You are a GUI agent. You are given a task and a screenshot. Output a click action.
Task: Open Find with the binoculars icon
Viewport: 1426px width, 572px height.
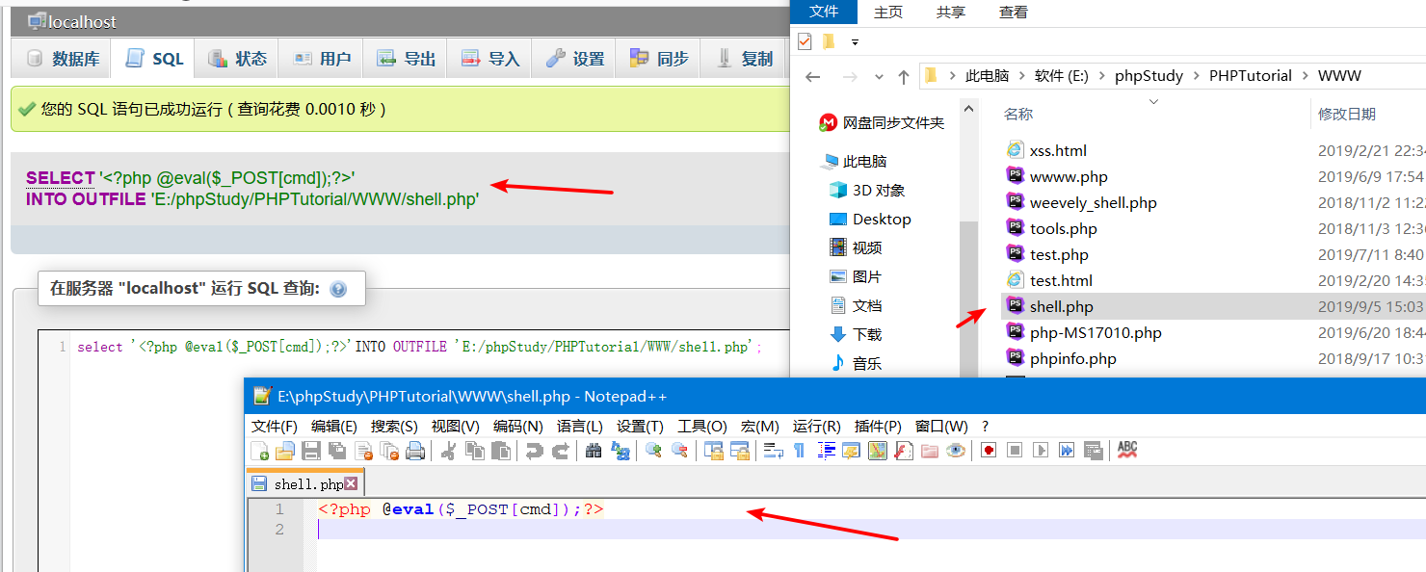(x=594, y=451)
